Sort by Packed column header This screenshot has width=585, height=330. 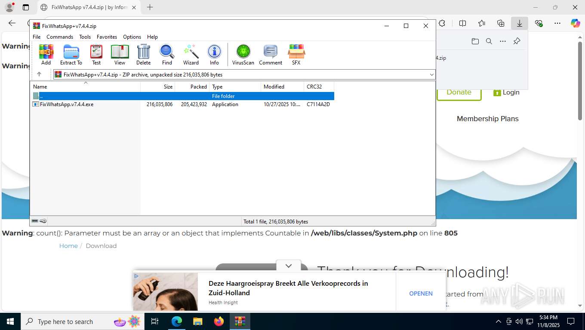(192, 87)
